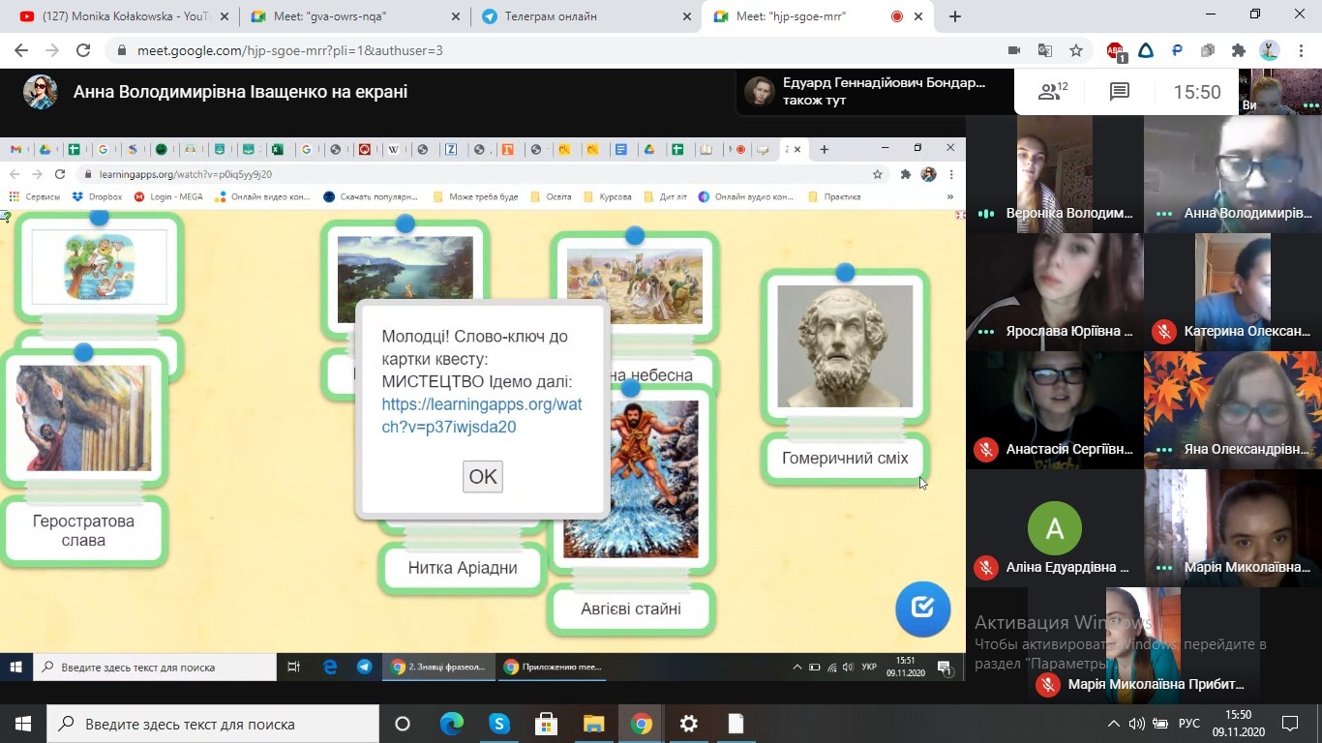Click the AdBlock Plus extension icon
Viewport: 1322px width, 743px height.
pos(1116,51)
